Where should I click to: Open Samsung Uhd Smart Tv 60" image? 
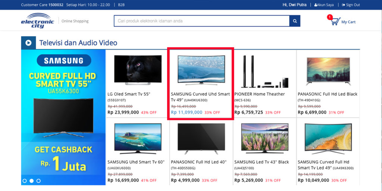tap(138, 139)
